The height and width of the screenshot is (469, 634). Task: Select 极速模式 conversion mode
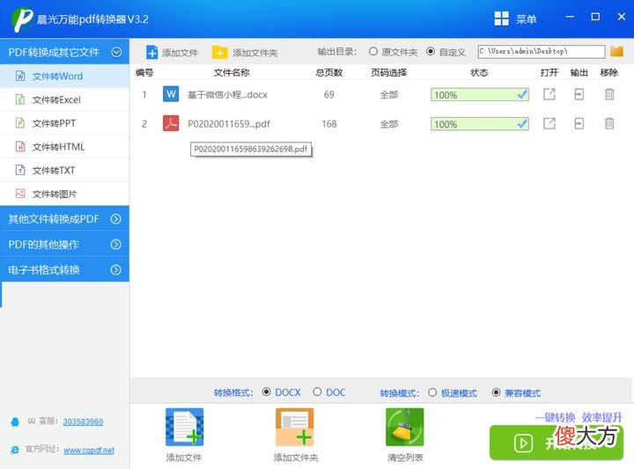click(432, 392)
